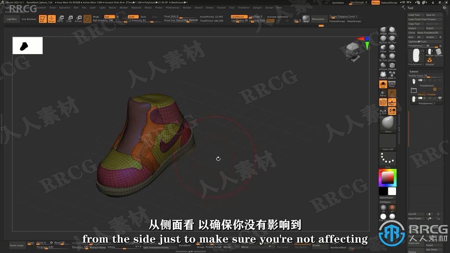Switch to Rotate gizmo mode
This screenshot has height=253, width=450.
coord(78,19)
